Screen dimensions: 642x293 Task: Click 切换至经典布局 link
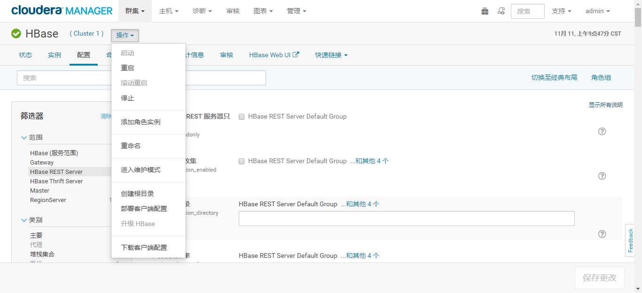[554, 78]
